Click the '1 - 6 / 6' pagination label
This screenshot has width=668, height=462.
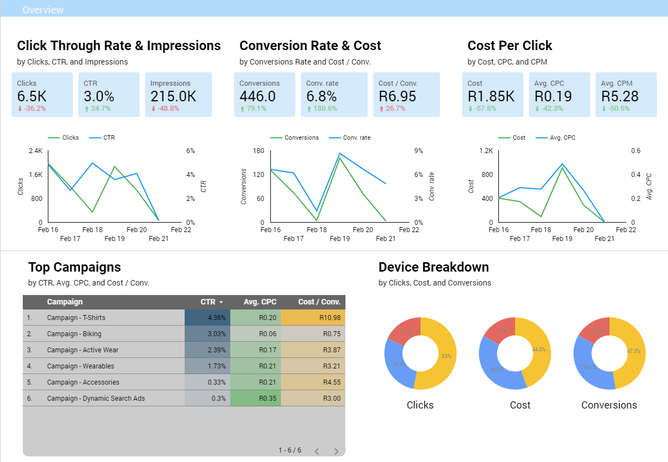tap(290, 450)
